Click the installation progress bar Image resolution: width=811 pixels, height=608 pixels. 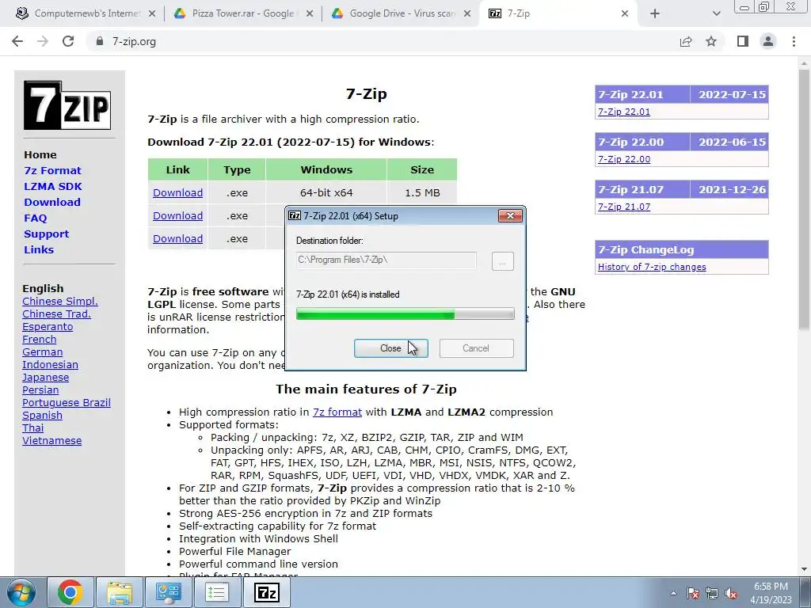pos(405,313)
